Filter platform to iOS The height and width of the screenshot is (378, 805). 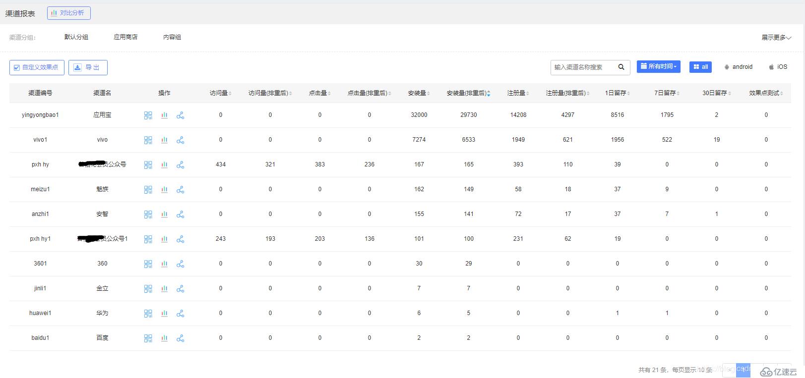(778, 67)
